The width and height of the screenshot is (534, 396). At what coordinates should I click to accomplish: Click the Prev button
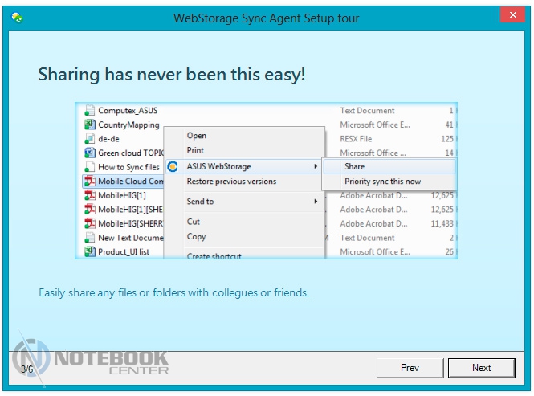coord(410,368)
